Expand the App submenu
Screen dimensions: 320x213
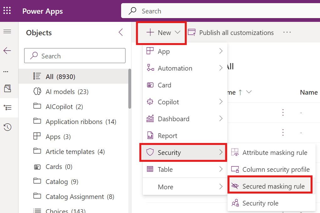185,52
